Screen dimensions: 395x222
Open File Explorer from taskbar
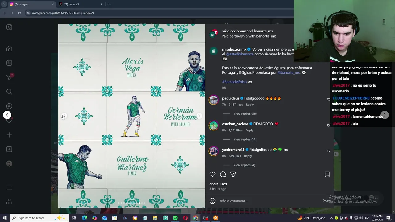(x=155, y=218)
